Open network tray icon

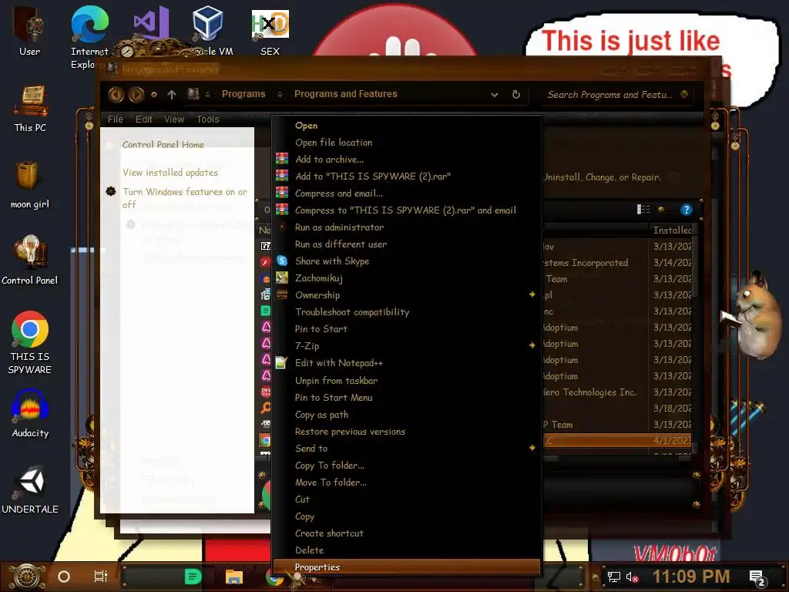(x=614, y=577)
